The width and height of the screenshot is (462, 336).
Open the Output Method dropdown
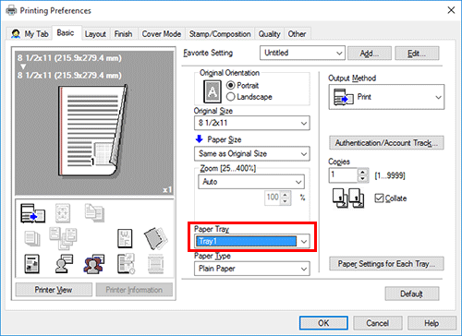pyautogui.click(x=386, y=97)
